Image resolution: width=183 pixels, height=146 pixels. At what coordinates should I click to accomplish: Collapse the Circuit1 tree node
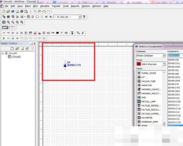(x=3, y=53)
